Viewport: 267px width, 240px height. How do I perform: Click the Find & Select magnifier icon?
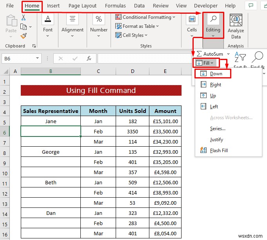[258, 57]
